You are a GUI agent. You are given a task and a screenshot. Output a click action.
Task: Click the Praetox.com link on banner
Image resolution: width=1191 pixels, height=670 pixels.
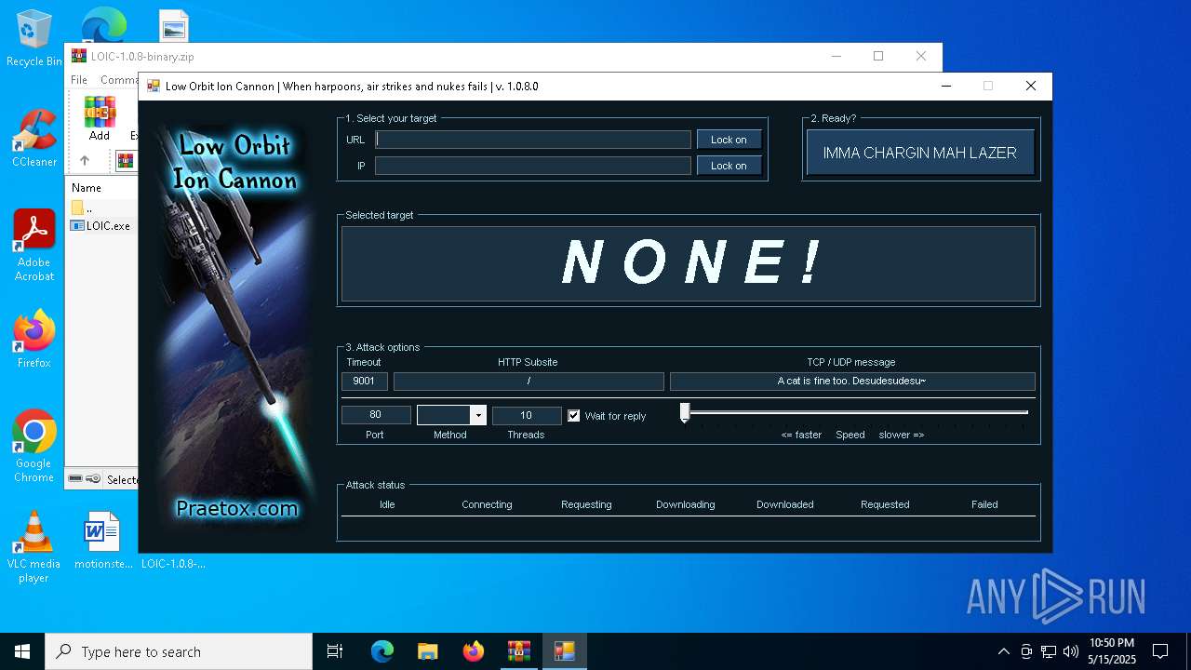coord(237,508)
